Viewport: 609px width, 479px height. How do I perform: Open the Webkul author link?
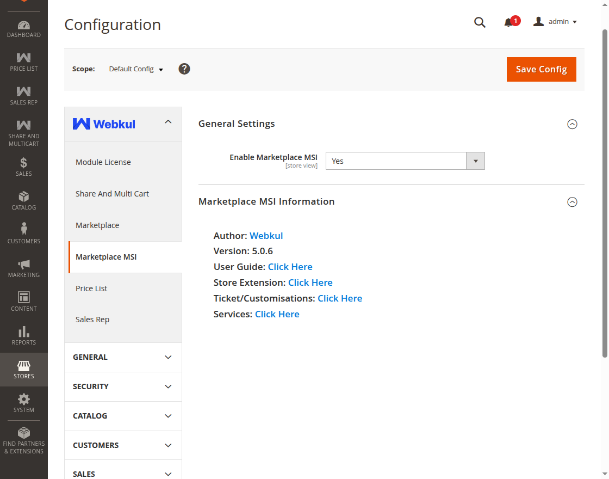pos(266,236)
